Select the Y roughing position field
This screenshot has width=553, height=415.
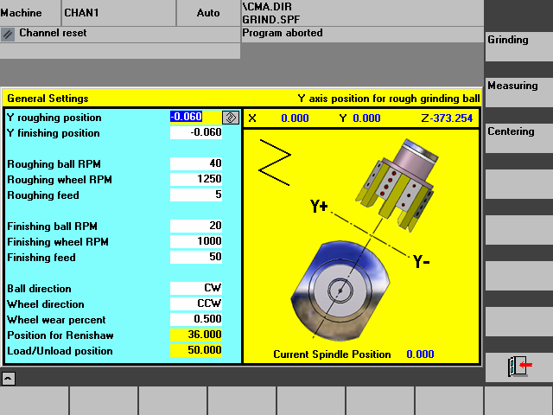point(196,117)
